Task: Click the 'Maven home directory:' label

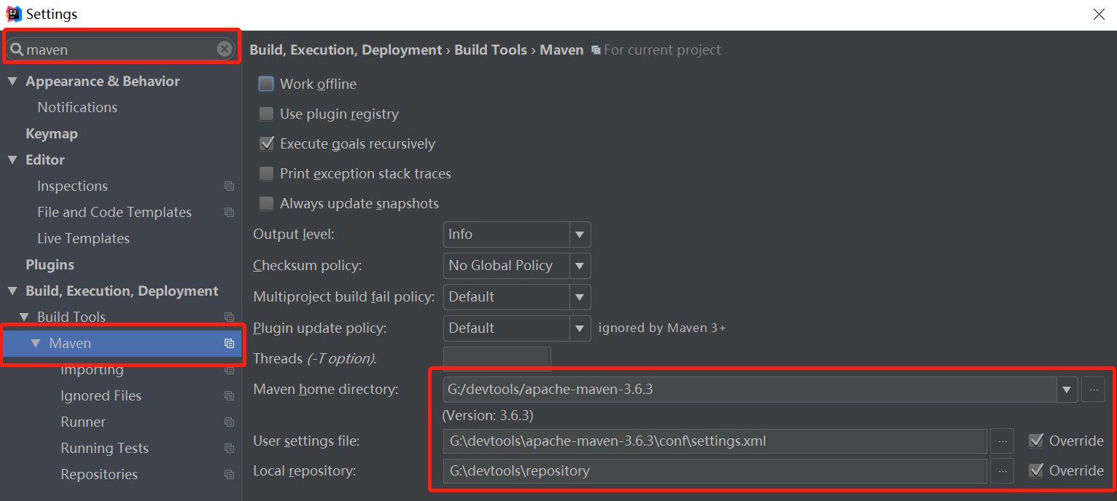Action: point(326,390)
